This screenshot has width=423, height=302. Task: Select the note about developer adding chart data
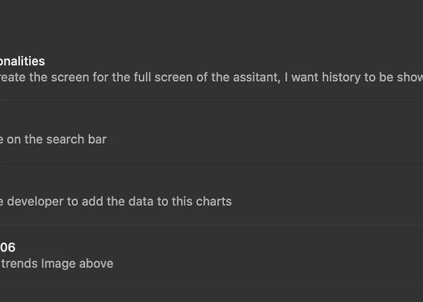[x=211, y=193]
